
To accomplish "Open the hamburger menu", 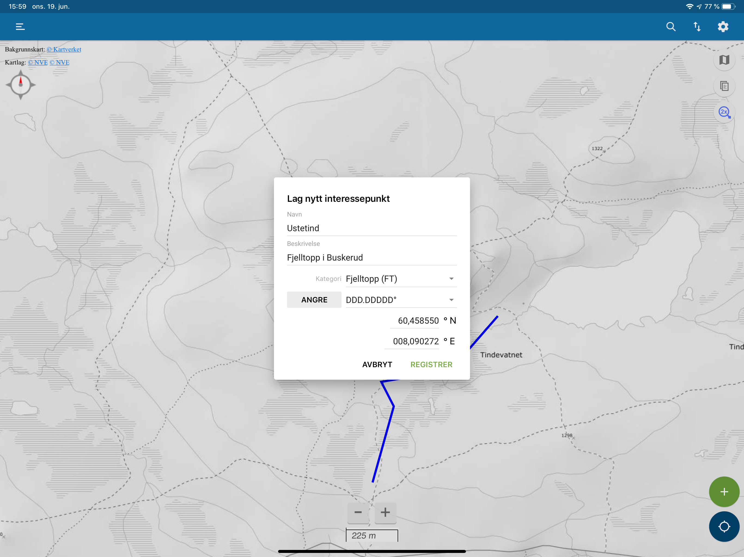I will coord(20,27).
